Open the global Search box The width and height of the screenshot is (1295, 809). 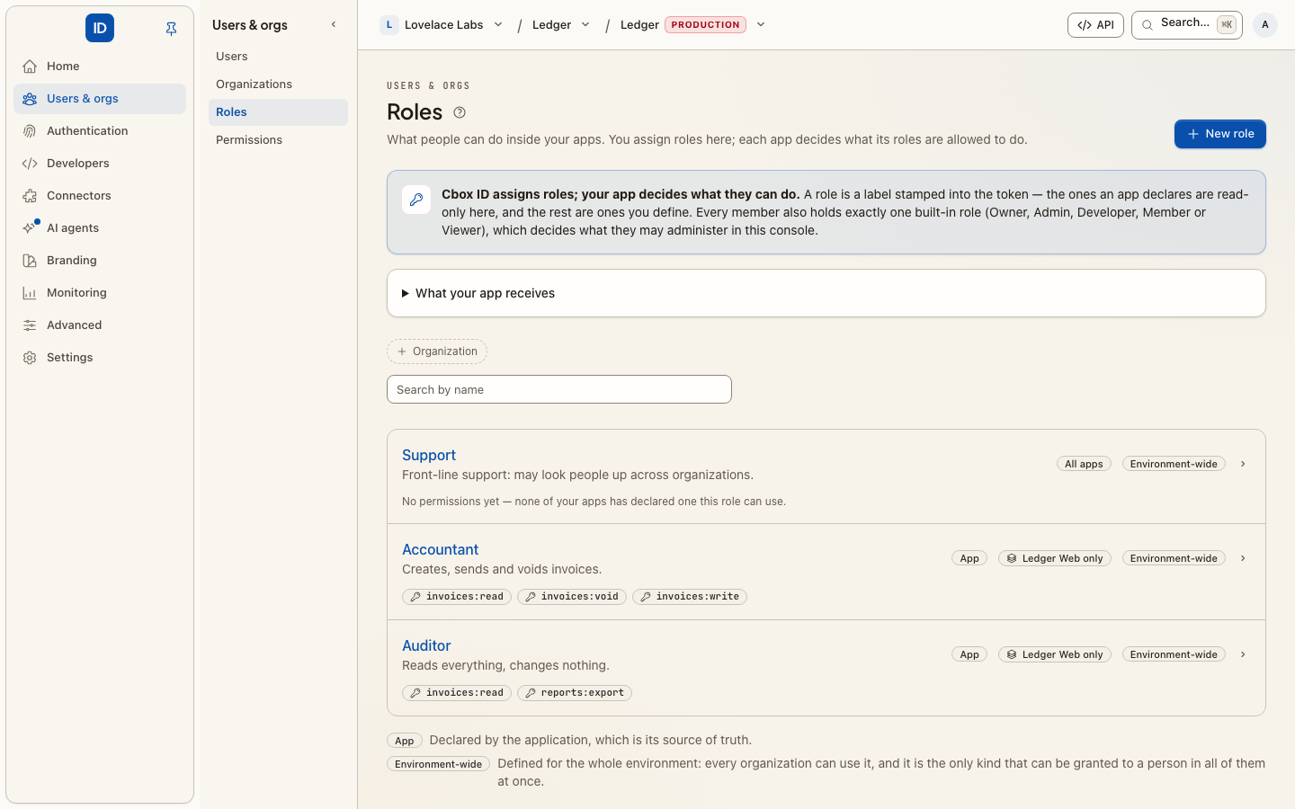[x=1187, y=25]
